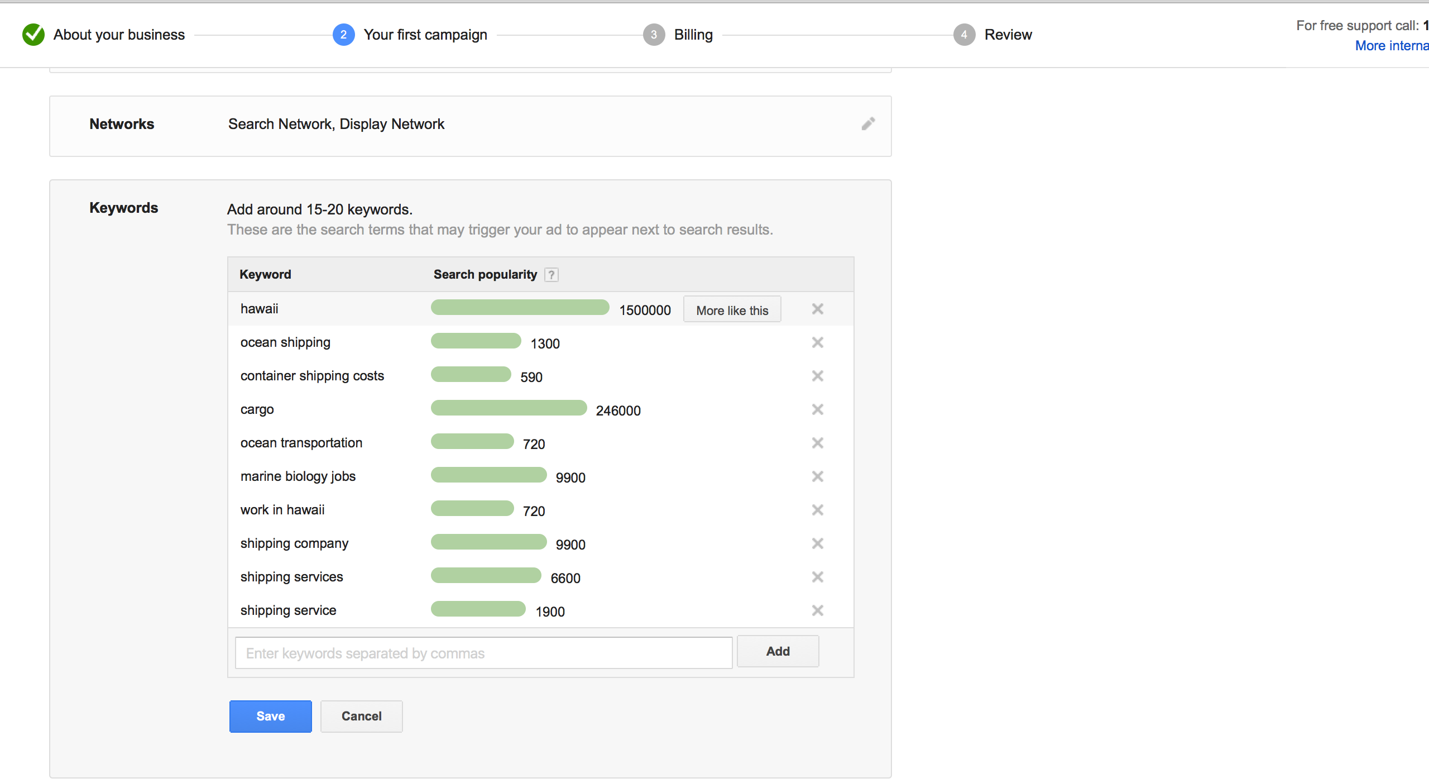Click the 1500000 popularity value
The width and height of the screenshot is (1429, 783).
point(645,310)
